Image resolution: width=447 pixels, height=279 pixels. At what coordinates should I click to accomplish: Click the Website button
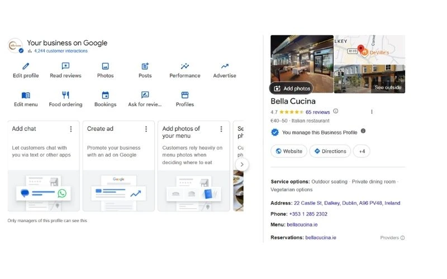pos(289,151)
